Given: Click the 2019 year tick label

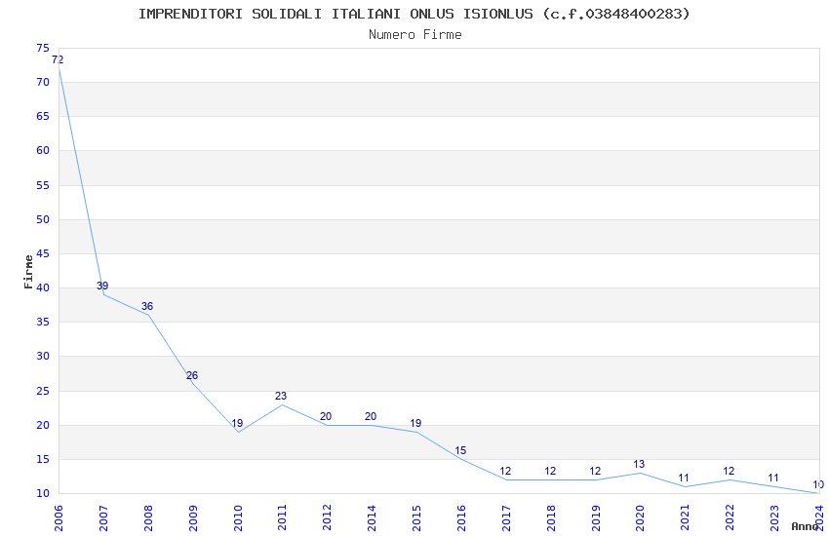Looking at the screenshot, I should [595, 518].
